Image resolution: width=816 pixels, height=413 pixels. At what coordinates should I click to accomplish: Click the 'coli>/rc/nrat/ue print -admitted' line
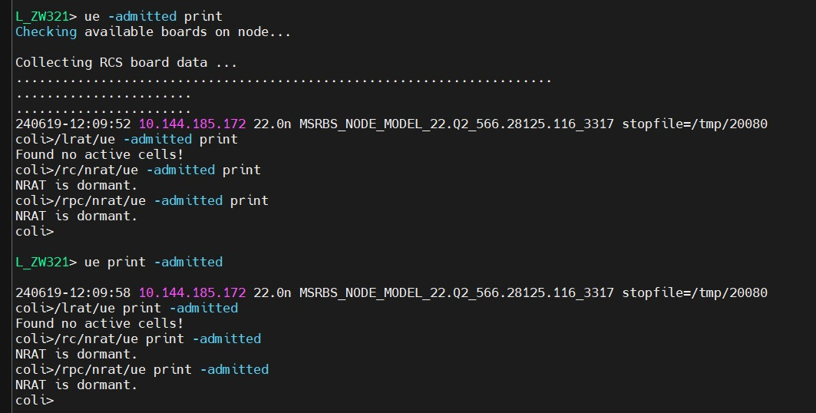[x=138, y=339]
